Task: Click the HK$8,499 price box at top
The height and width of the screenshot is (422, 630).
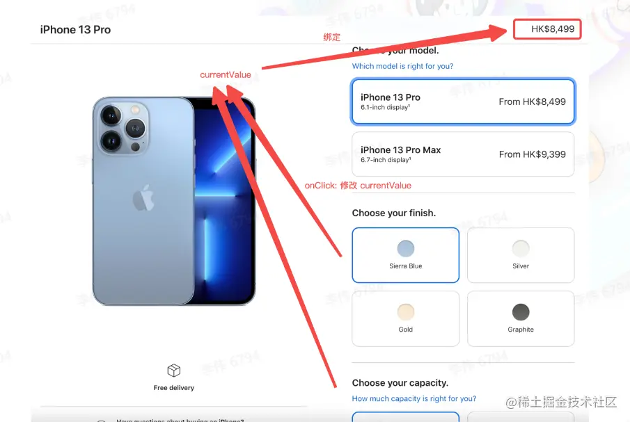Action: pyautogui.click(x=547, y=29)
